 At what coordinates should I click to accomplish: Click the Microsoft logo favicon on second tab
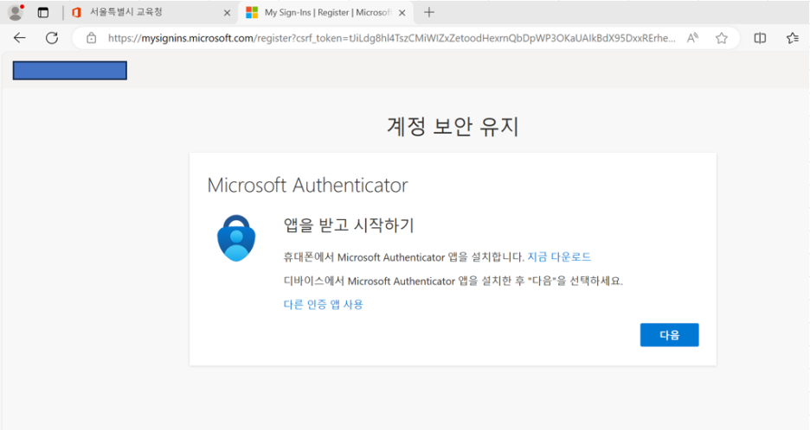click(x=252, y=12)
